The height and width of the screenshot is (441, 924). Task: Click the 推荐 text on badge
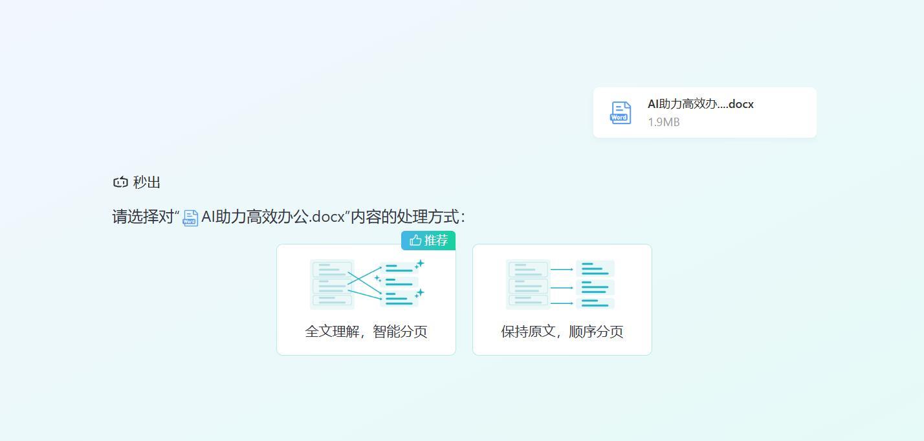pos(436,241)
